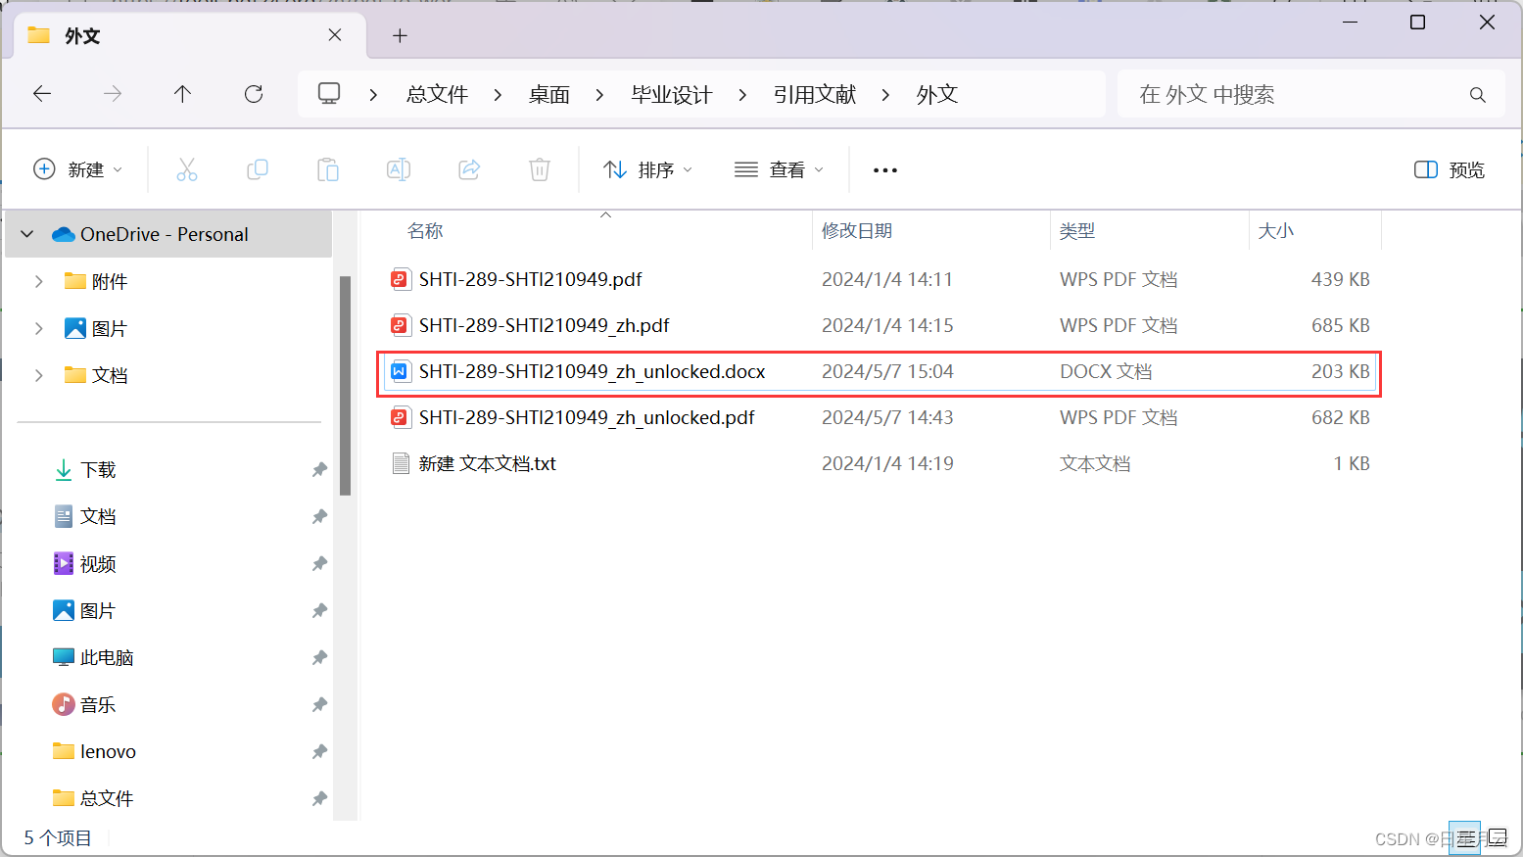Viewport: 1523px width, 857px height.
Task: Click the Delete trash icon
Action: 540,169
